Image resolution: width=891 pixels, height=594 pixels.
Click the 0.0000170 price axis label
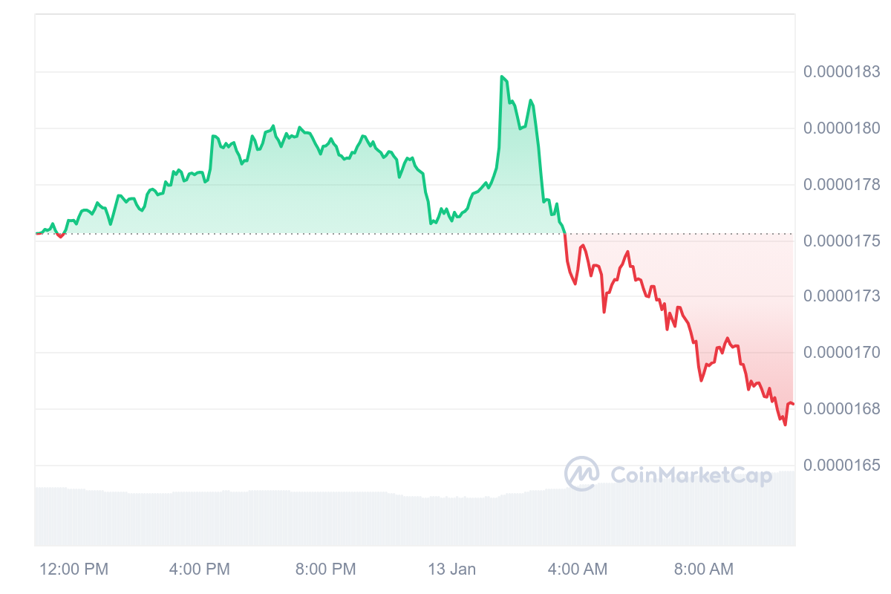click(841, 353)
